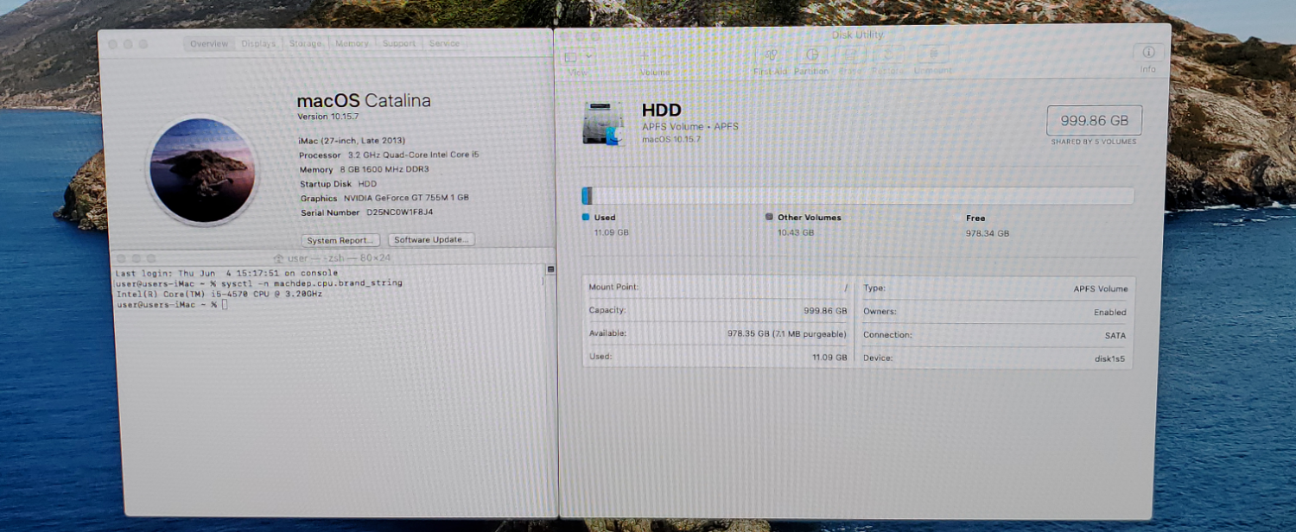Open the Service tab
Viewport: 1296px width, 532px height.
point(444,44)
